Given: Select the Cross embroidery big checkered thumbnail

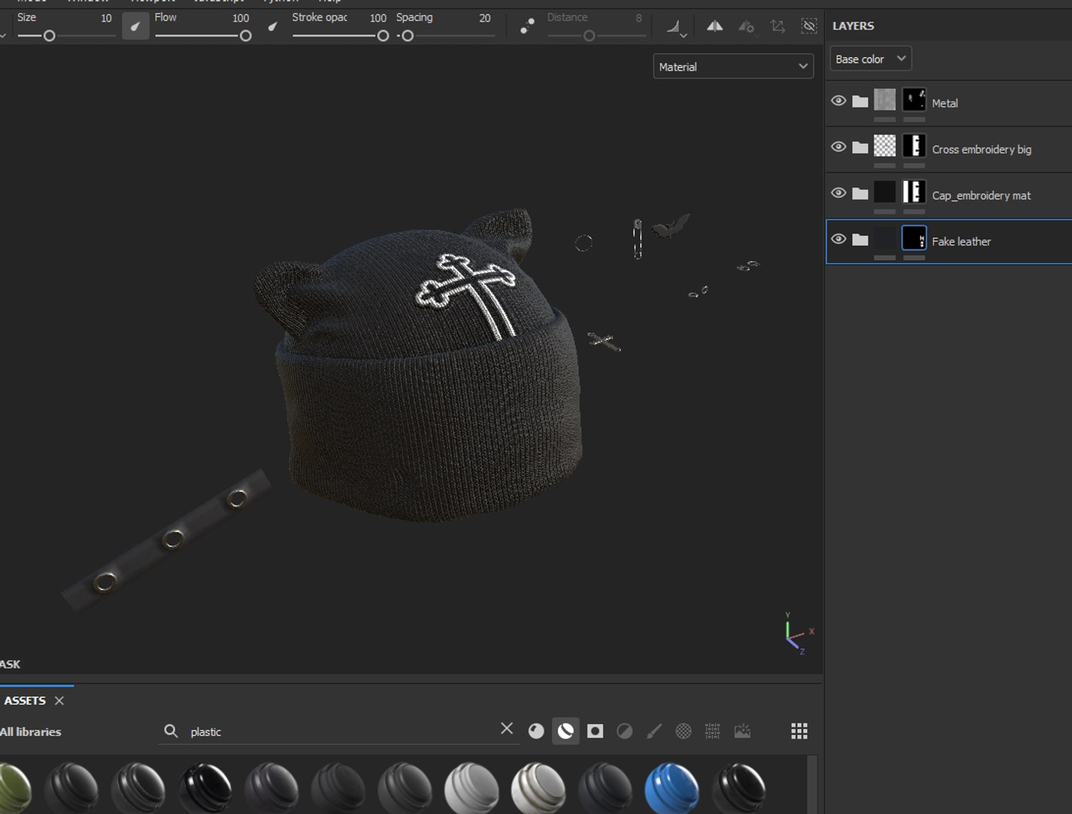Looking at the screenshot, I should 885,145.
